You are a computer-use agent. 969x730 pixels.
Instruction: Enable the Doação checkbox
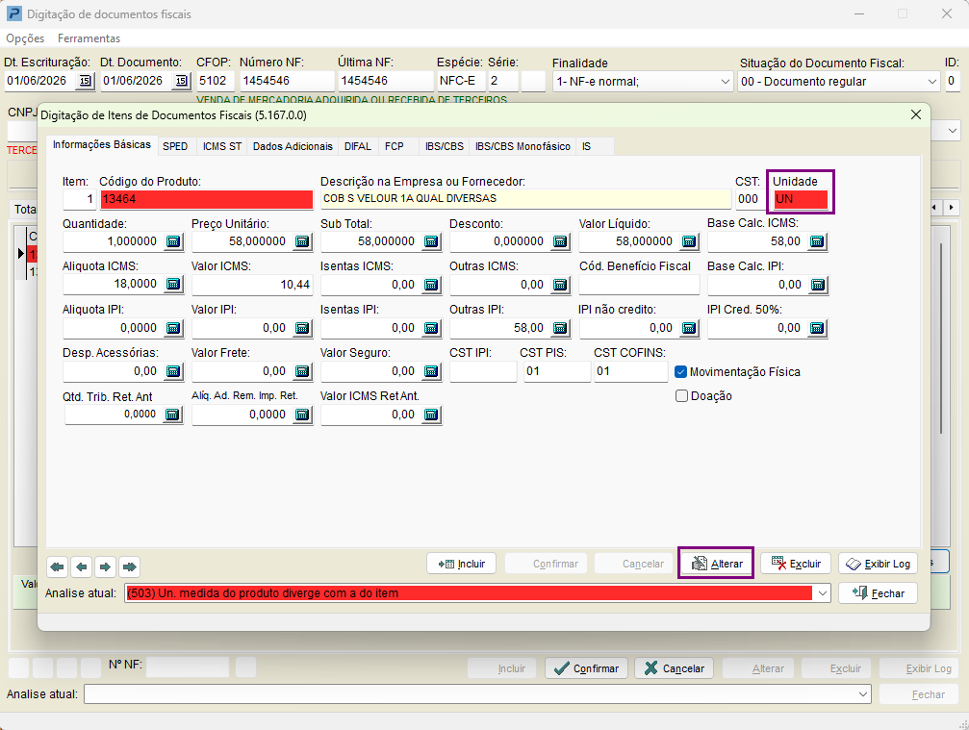coord(681,396)
